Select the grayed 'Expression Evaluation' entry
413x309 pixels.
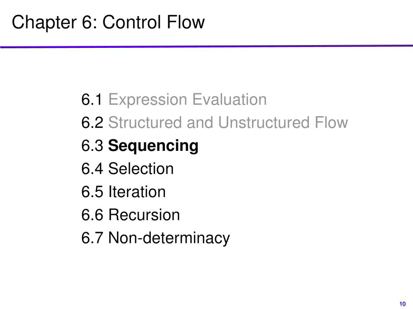coord(187,100)
